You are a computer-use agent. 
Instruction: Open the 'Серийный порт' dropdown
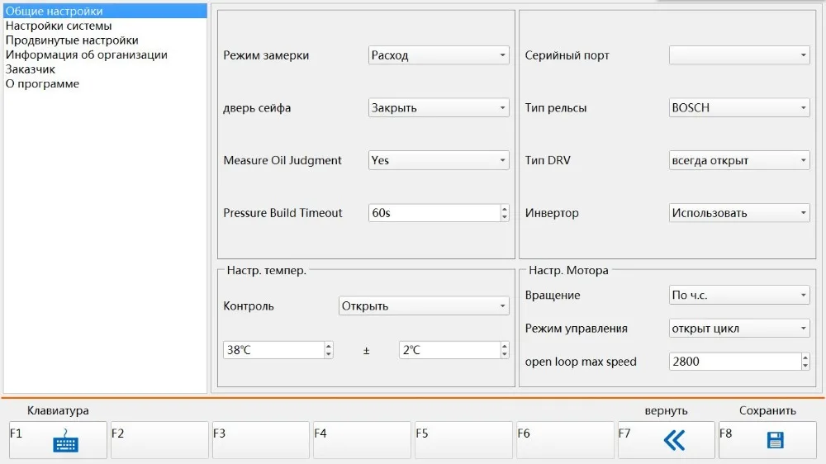739,55
